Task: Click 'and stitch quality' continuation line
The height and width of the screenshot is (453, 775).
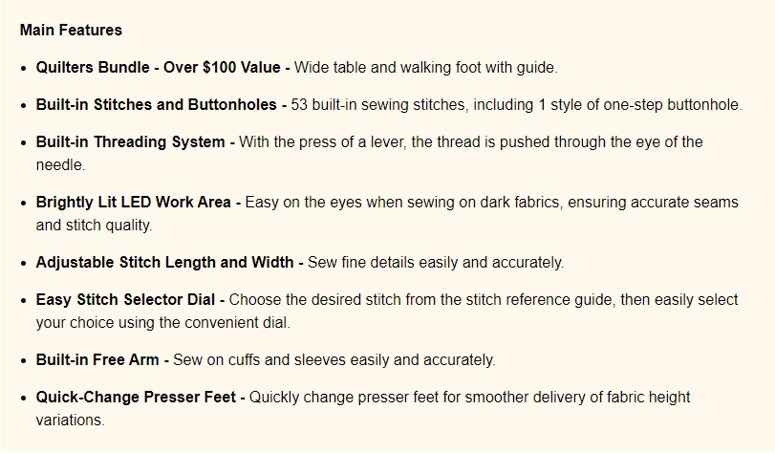Action: point(93,225)
